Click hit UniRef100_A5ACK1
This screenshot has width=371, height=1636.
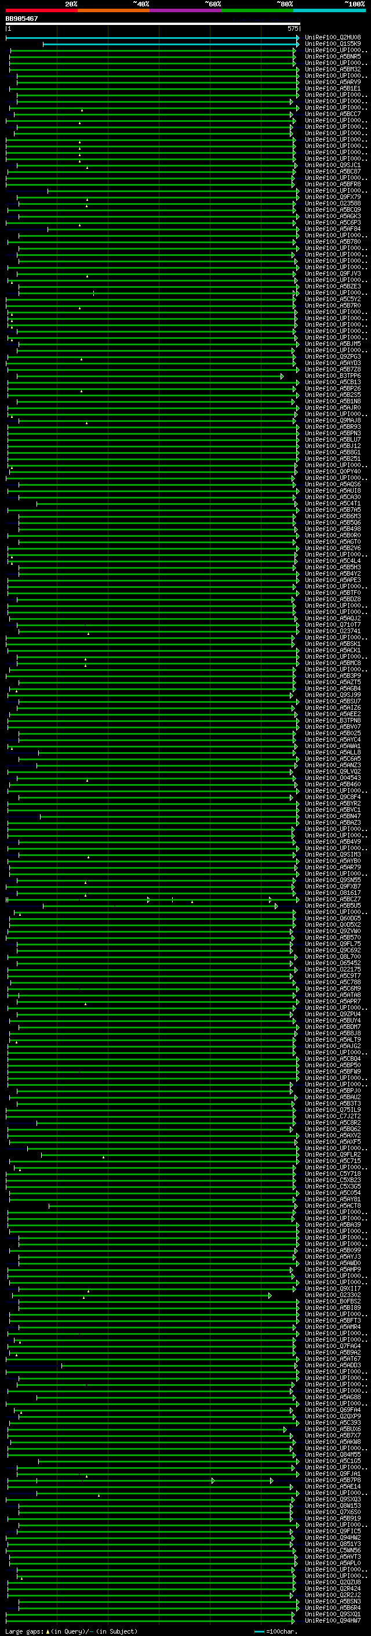pos(333,651)
